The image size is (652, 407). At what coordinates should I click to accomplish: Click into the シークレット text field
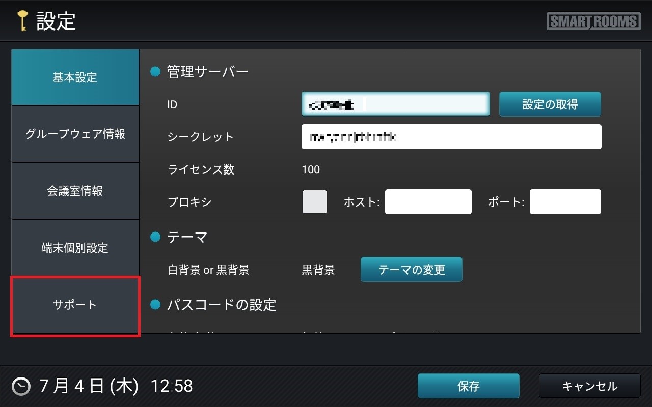451,137
